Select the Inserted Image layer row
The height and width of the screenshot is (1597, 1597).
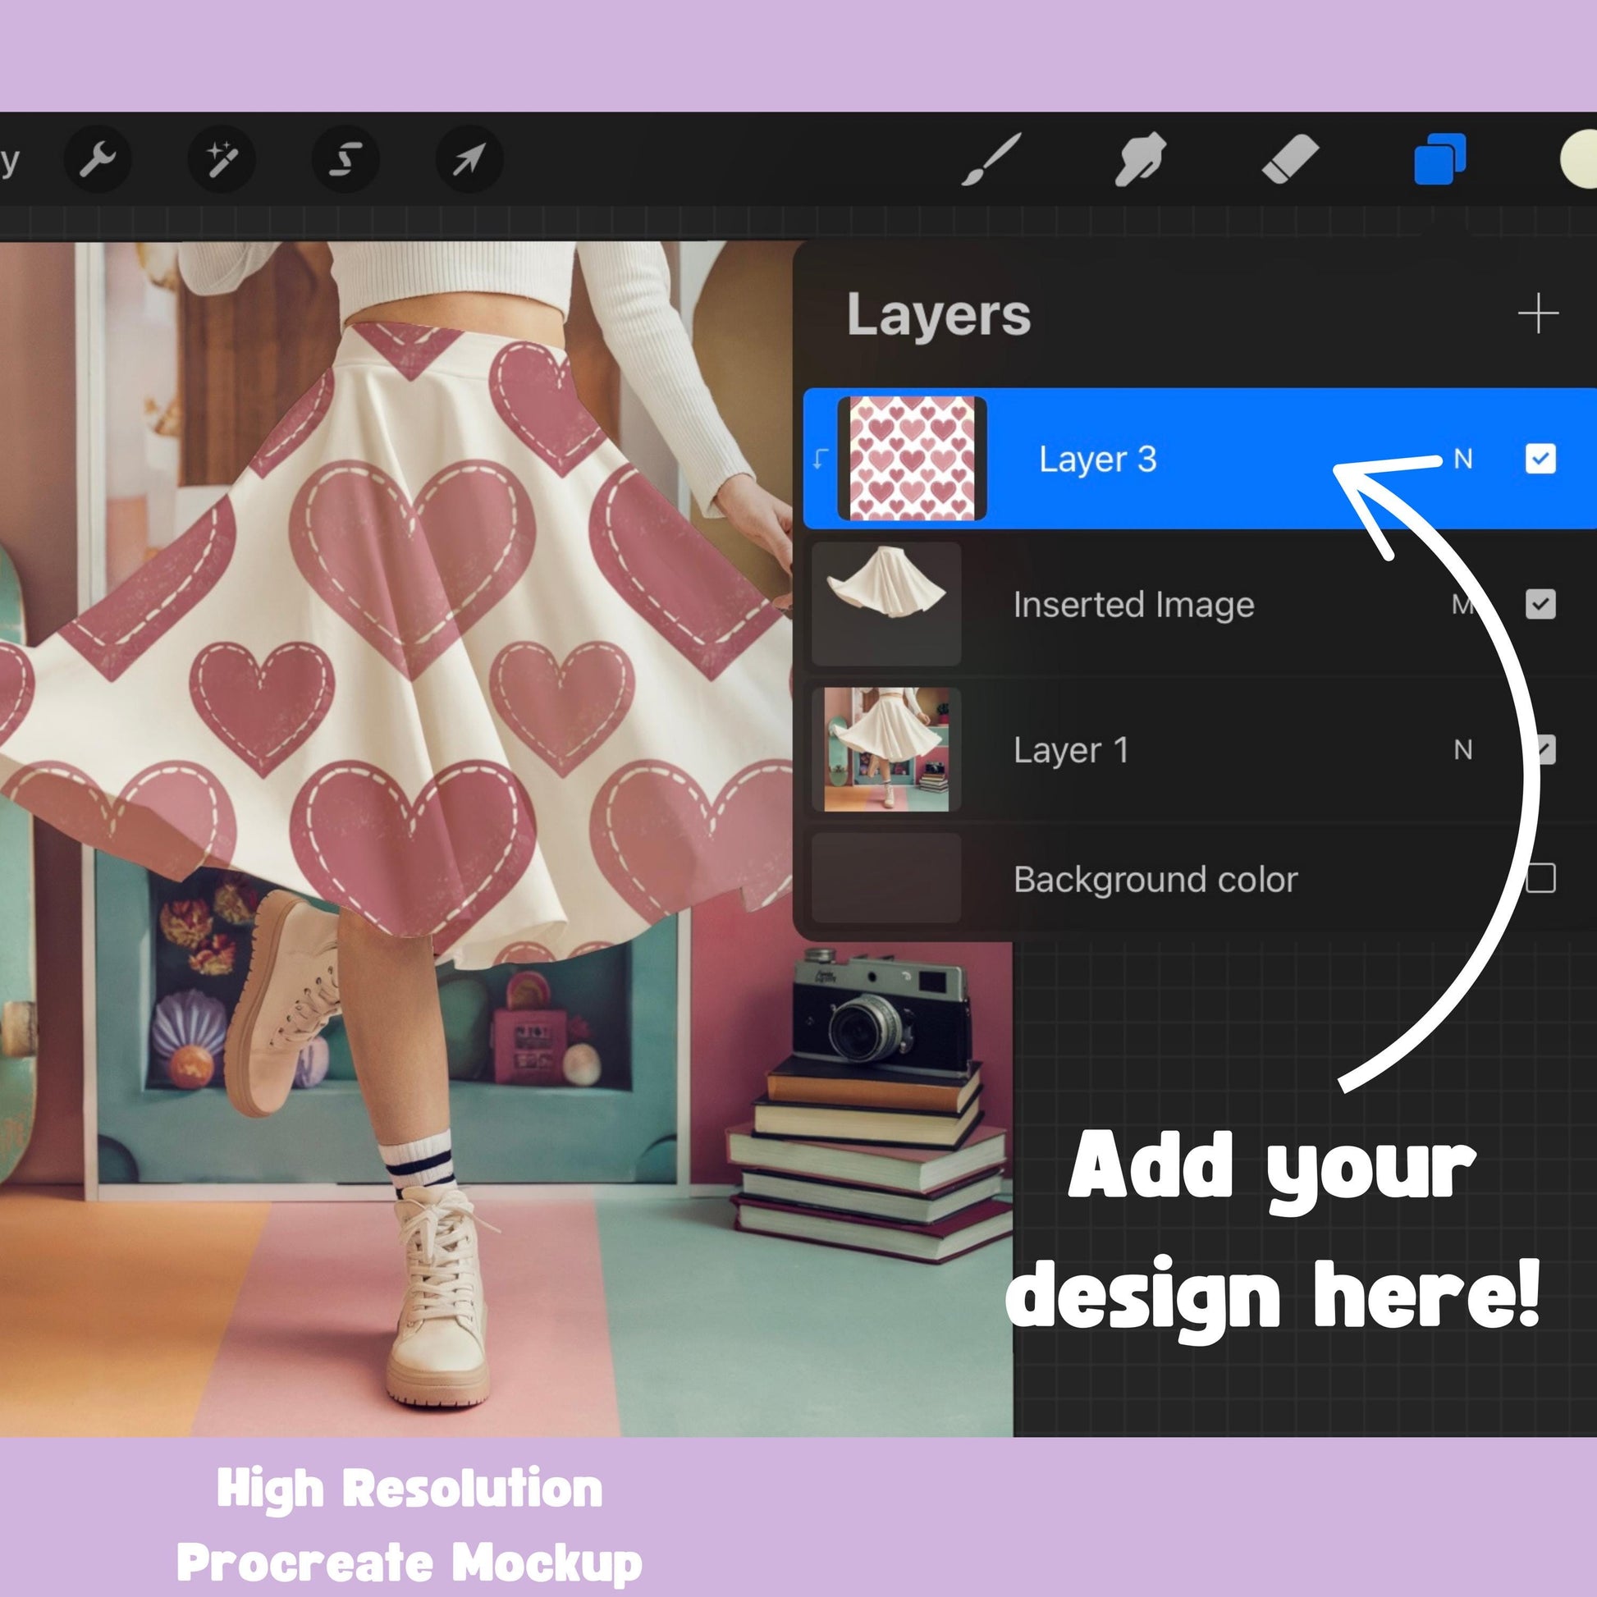[1133, 604]
